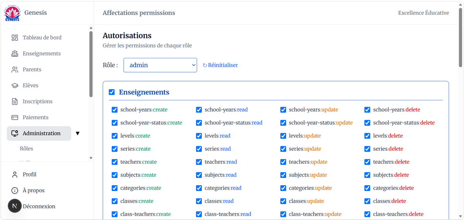Toggle series:create checkbox
Image resolution: width=464 pixels, height=220 pixels.
click(x=114, y=149)
